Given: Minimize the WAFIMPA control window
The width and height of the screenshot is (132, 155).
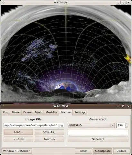Looking at the screenshot, I should tap(118, 106).
